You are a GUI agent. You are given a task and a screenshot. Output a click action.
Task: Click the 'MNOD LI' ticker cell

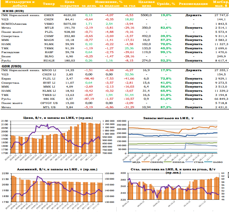[x=49, y=70]
